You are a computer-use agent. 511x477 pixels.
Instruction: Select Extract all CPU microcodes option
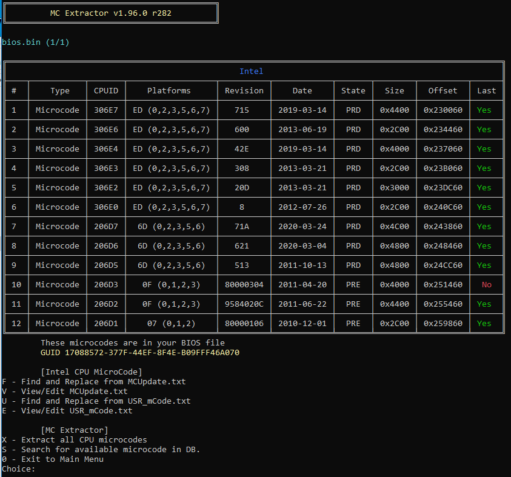click(74, 439)
